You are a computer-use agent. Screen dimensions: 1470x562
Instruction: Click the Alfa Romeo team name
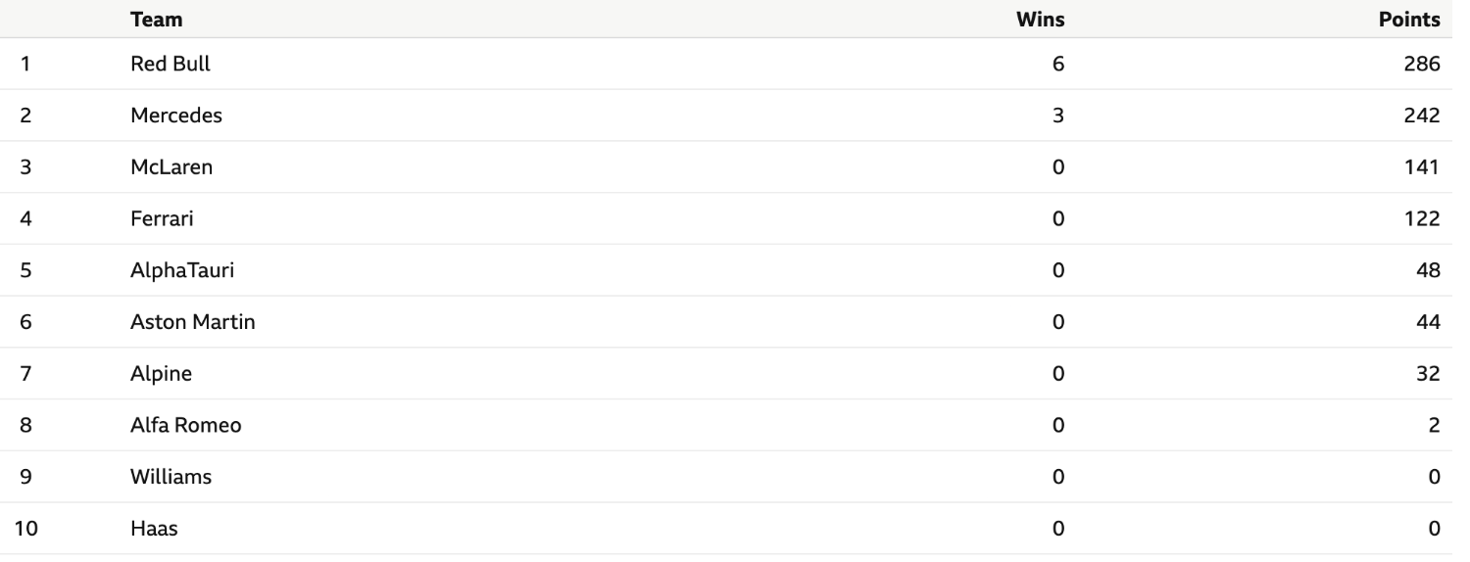pyautogui.click(x=186, y=426)
